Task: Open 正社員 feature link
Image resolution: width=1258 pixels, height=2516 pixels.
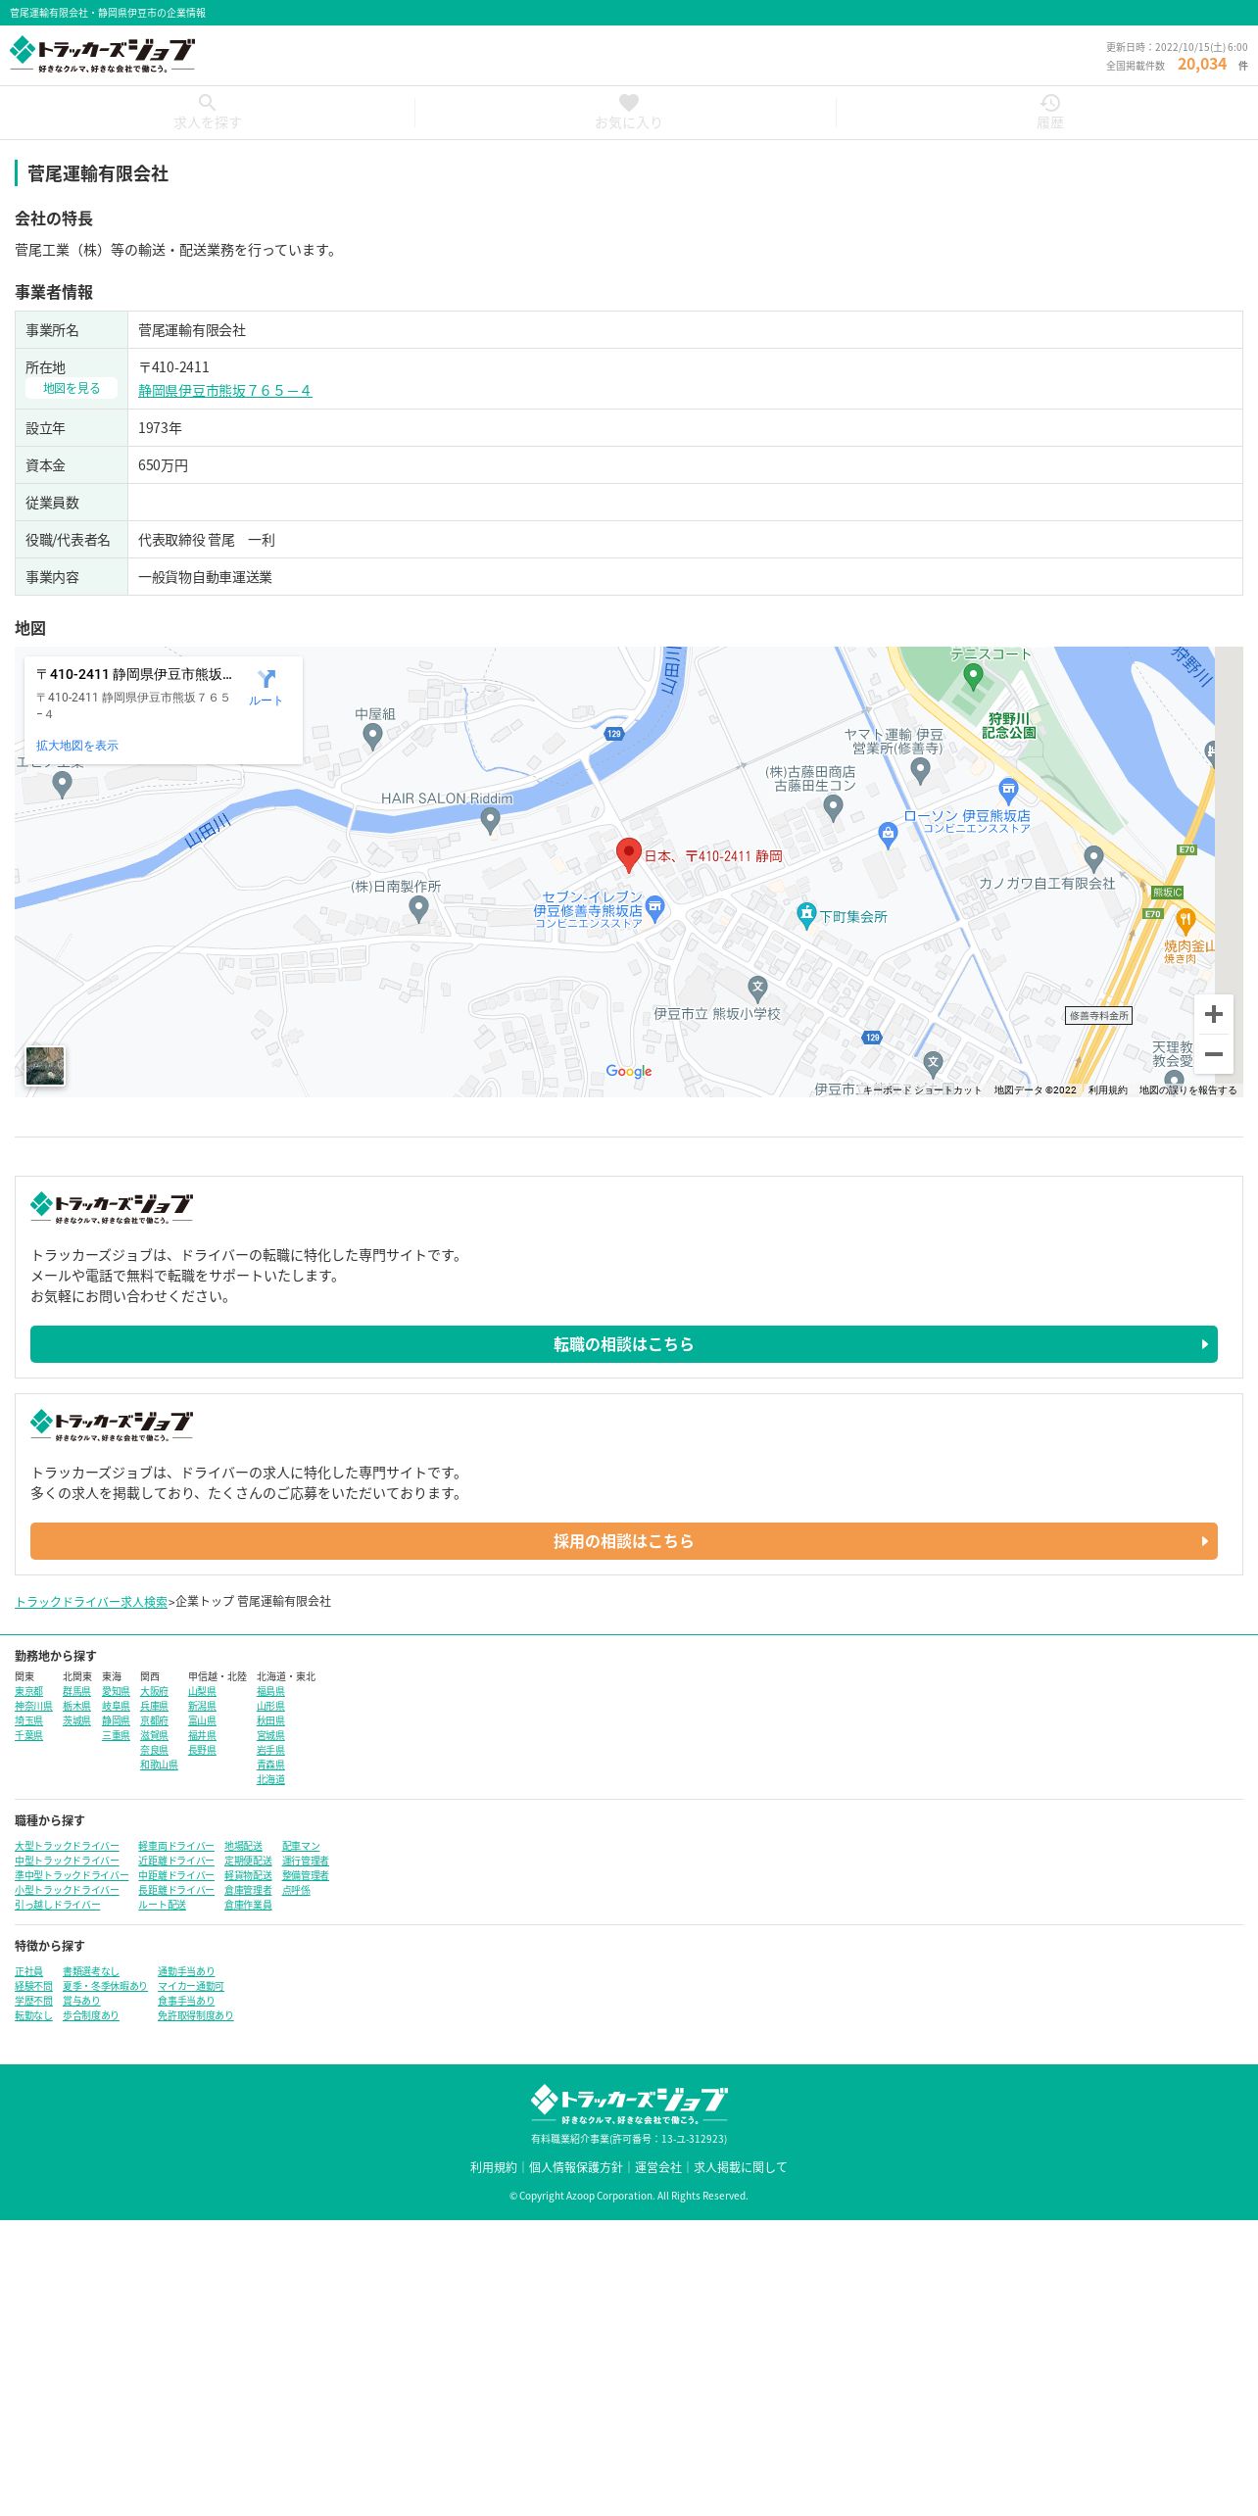Action: click(28, 1972)
